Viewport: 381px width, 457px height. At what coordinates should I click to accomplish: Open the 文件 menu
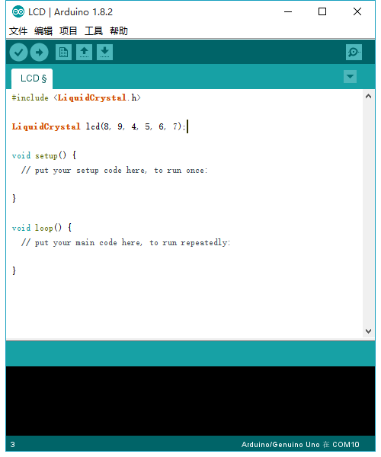pos(18,31)
